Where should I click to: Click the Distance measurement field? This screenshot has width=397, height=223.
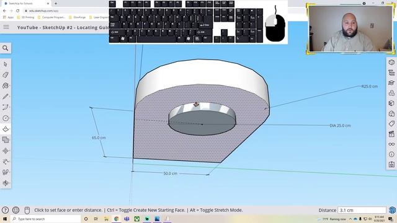coord(362,210)
